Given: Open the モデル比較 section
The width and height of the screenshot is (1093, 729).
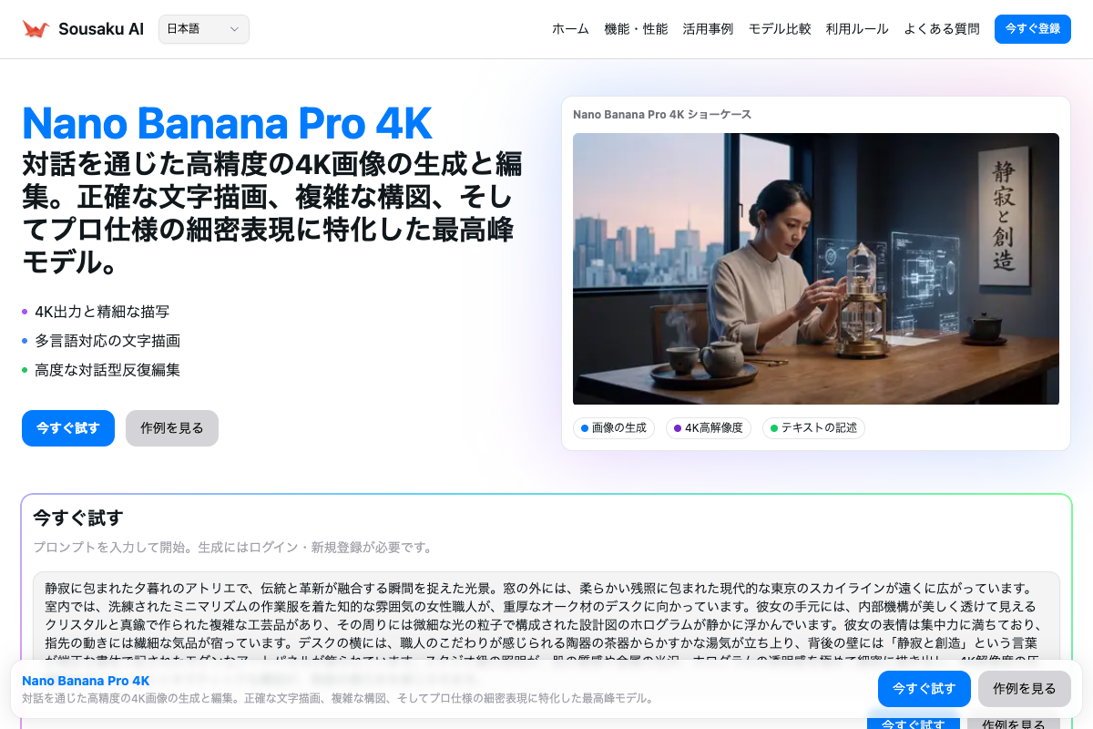Looking at the screenshot, I should click(780, 29).
